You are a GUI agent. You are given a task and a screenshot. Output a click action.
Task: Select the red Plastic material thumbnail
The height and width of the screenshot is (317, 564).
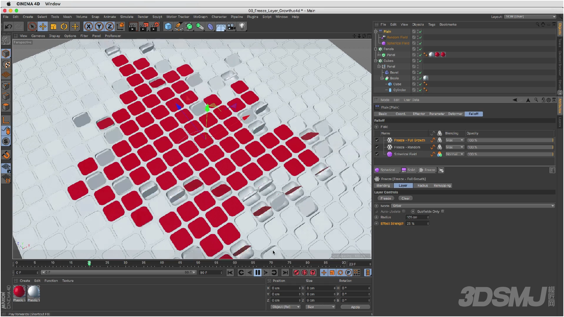(19, 291)
